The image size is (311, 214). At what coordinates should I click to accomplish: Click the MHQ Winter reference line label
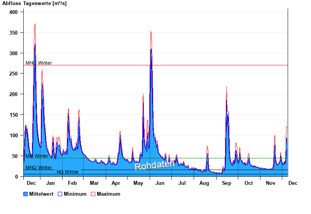(38, 63)
